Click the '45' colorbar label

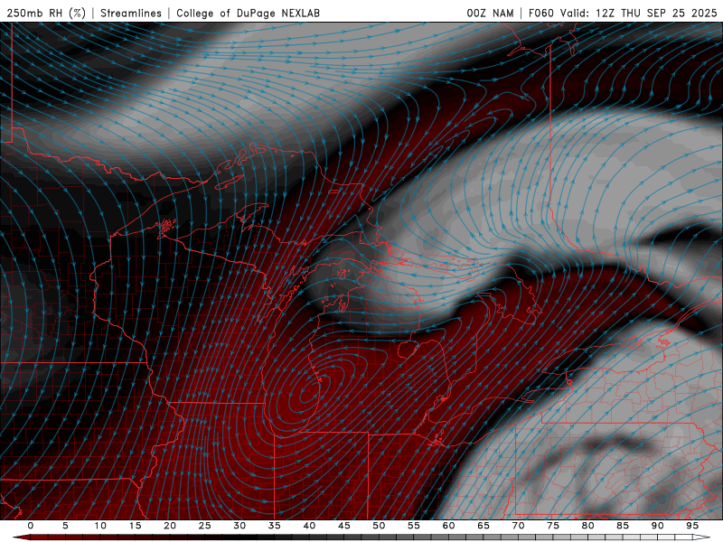pyautogui.click(x=344, y=526)
